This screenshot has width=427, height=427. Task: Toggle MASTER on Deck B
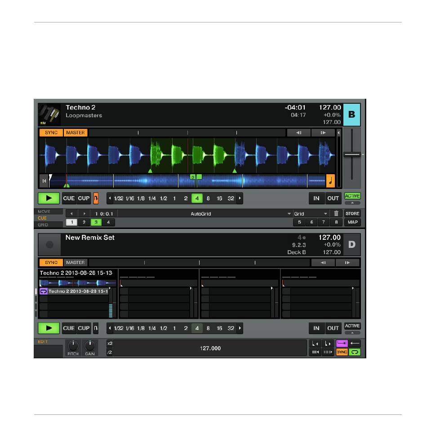point(76,132)
